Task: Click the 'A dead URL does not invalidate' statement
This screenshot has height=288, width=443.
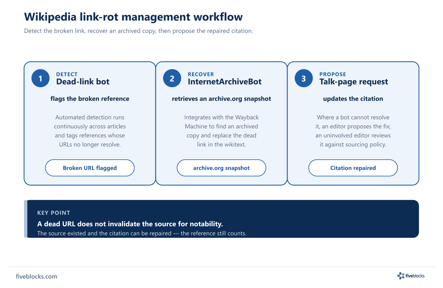Action: (x=130, y=224)
